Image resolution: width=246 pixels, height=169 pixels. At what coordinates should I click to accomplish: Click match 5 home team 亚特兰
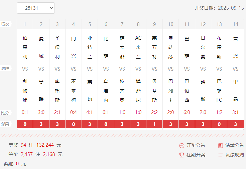click(90, 47)
